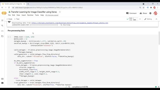The width and height of the screenshot is (160, 90).
Task: Add a new Text cell
Action: point(17,19)
